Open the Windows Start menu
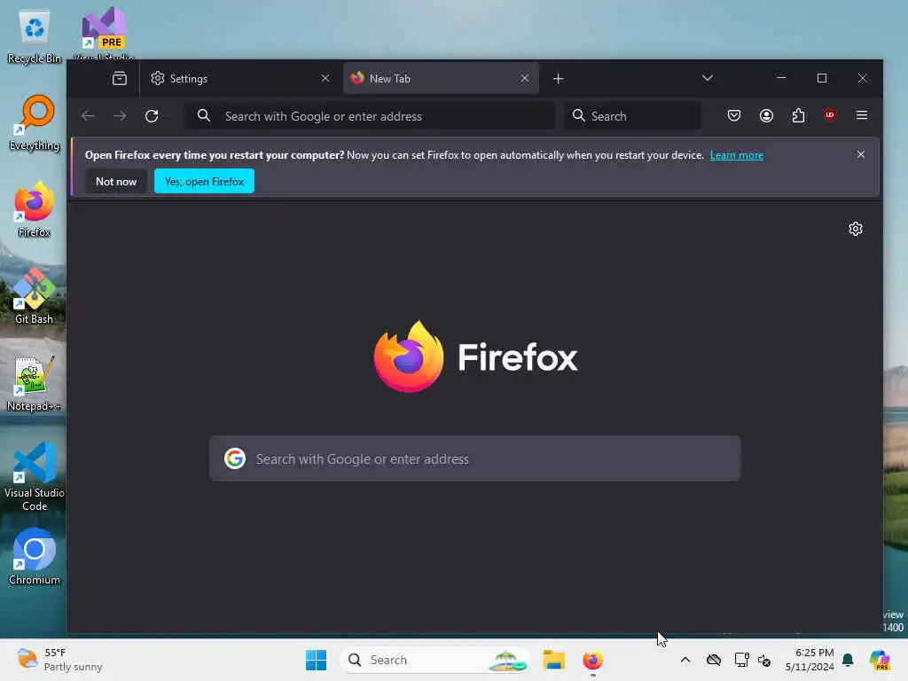The height and width of the screenshot is (681, 908). 317,660
